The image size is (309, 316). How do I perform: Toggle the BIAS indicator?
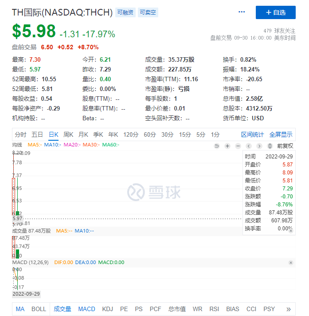233,309
